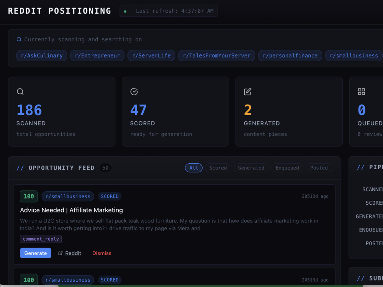Click the magnifier icon in Scanned card
This screenshot has width=383, height=287.
coord(20,91)
